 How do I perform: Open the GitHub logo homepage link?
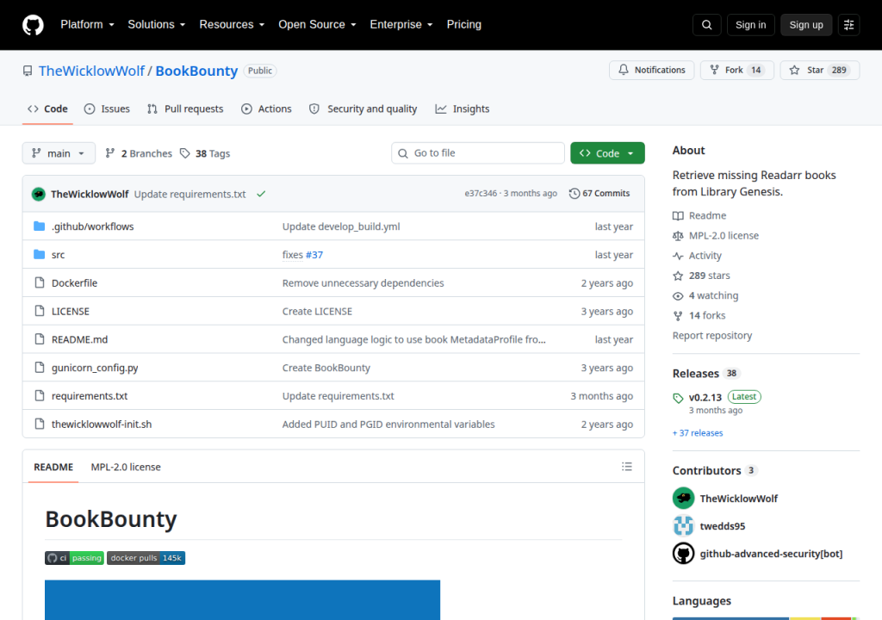(x=33, y=25)
